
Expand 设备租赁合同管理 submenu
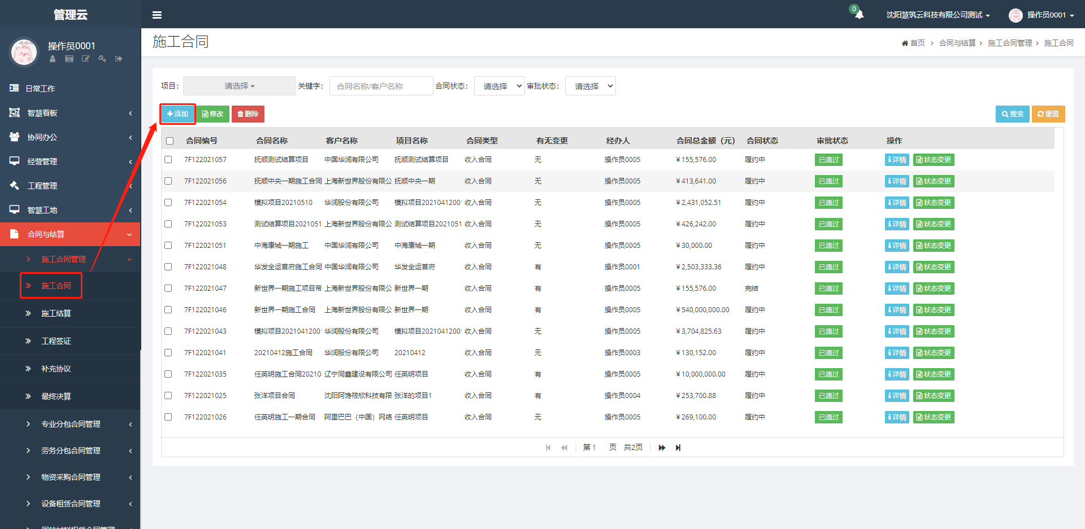70,504
